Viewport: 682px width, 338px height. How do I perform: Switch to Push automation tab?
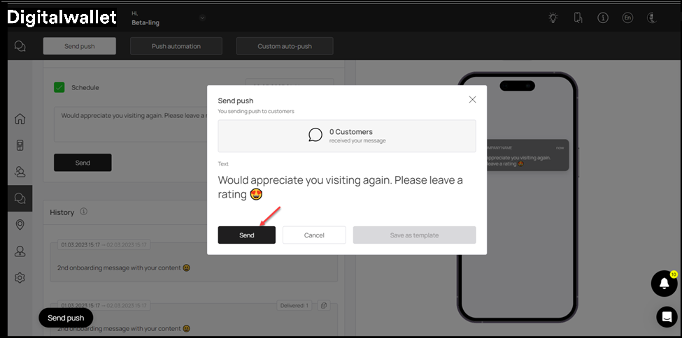[x=176, y=46]
